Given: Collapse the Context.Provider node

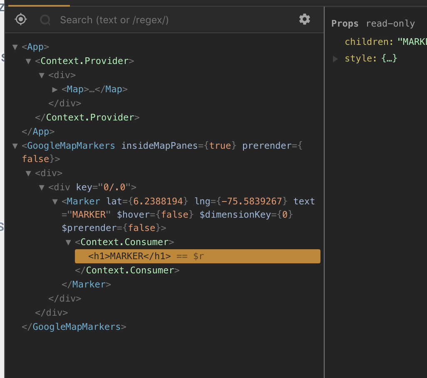Looking at the screenshot, I should (x=28, y=61).
